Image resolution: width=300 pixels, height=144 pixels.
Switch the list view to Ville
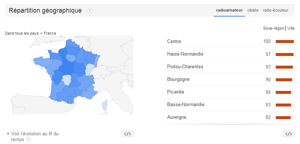point(291,28)
